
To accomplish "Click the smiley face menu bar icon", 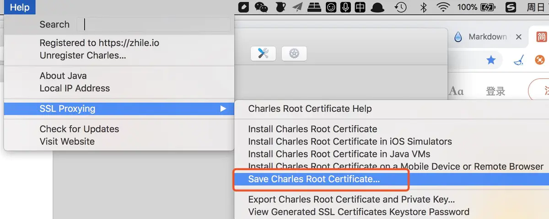I will (331, 7).
